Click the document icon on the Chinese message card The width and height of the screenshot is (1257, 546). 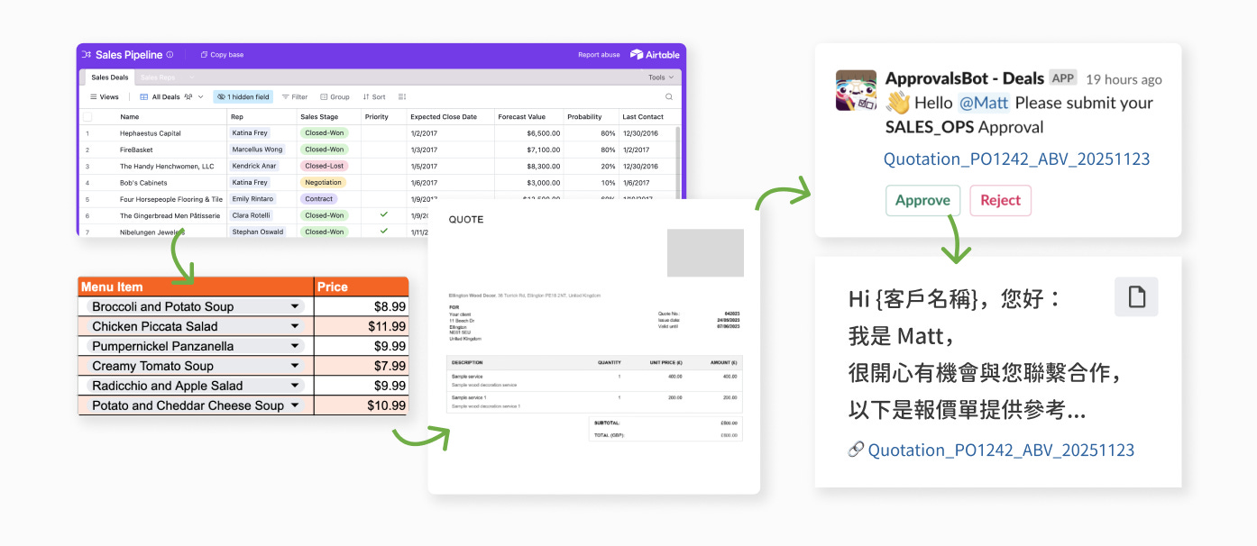1136,296
